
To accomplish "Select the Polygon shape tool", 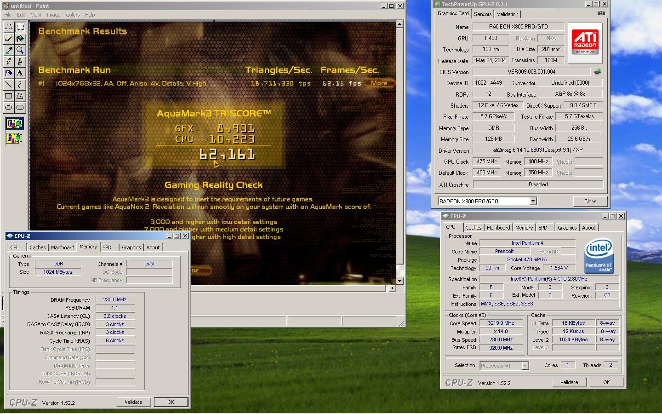I will coord(20,96).
